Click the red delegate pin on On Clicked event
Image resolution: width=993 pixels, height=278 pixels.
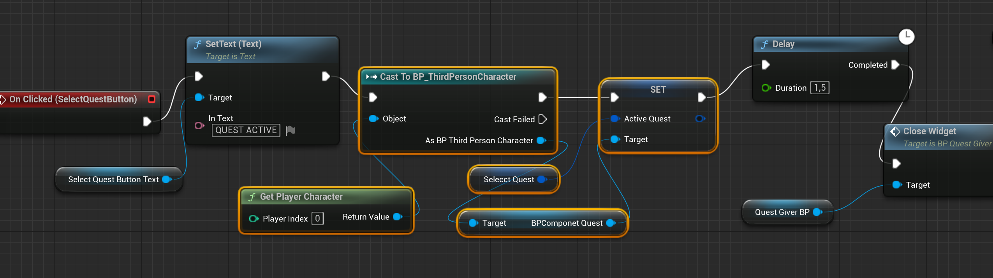tap(151, 99)
